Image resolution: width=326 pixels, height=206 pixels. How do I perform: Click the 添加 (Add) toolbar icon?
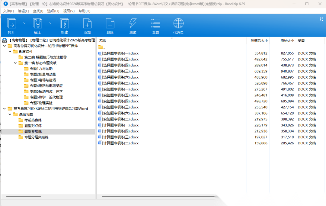pos(87,24)
